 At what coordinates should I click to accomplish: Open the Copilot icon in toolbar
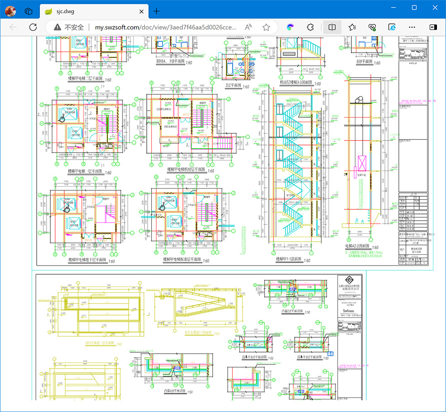point(290,27)
